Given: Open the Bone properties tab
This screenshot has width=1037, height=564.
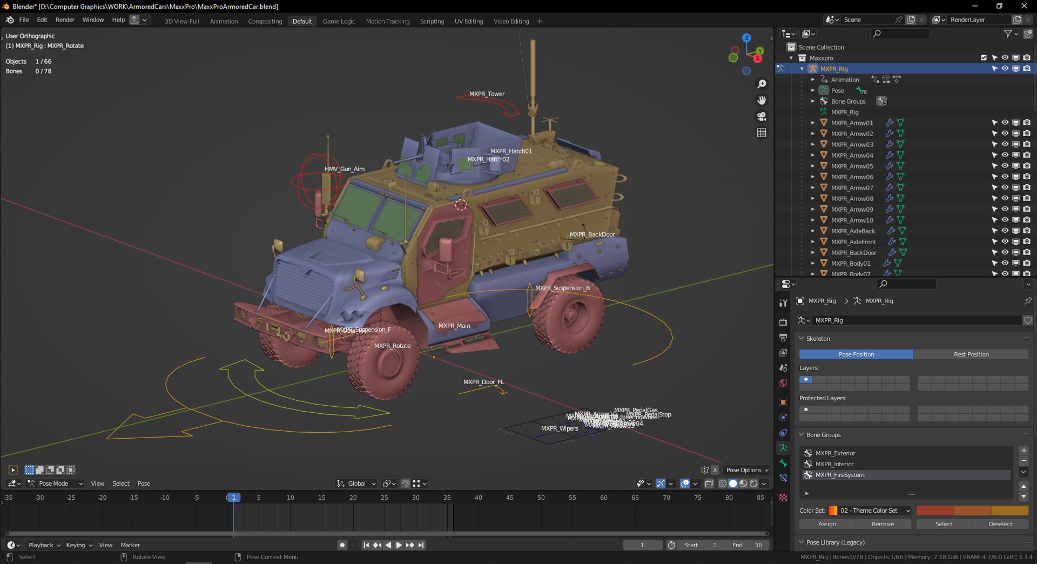Looking at the screenshot, I should coord(783,463).
